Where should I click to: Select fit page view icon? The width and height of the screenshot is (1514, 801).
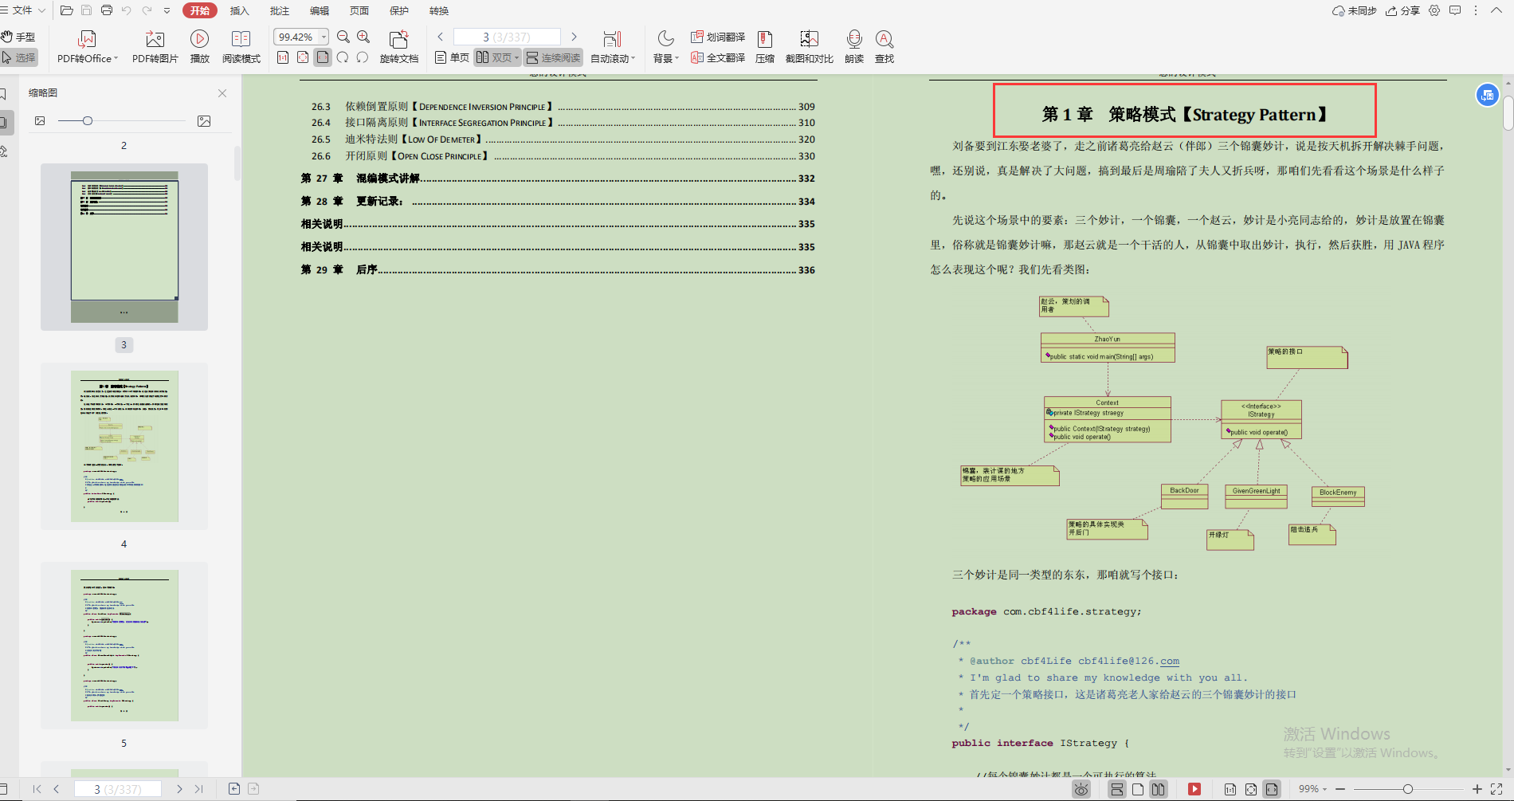303,57
